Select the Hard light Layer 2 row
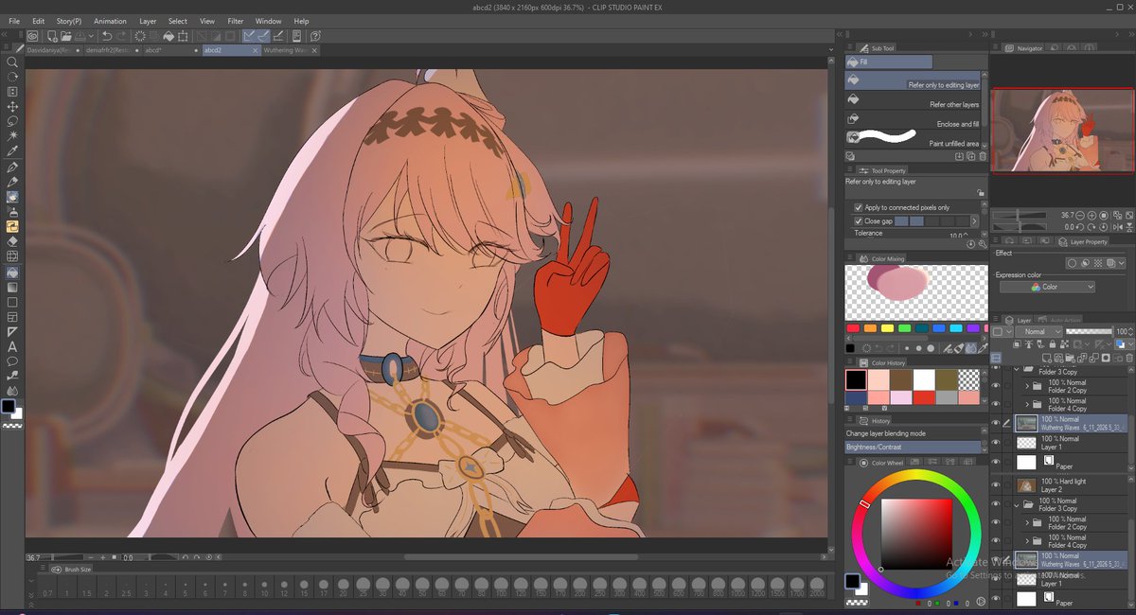 coord(1072,484)
